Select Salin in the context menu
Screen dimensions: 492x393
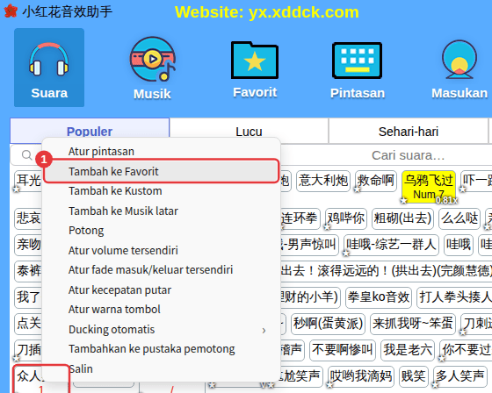pyautogui.click(x=161, y=368)
